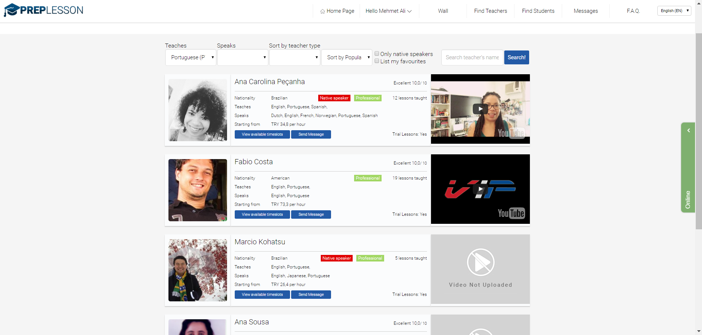Click the Search! button
This screenshot has width=702, height=335.
[517, 57]
